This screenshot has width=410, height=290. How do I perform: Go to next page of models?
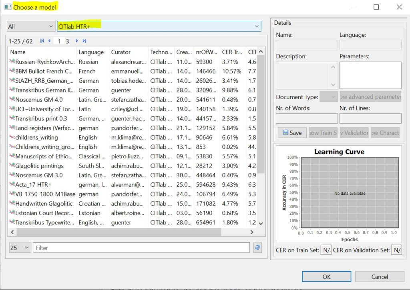(x=76, y=41)
